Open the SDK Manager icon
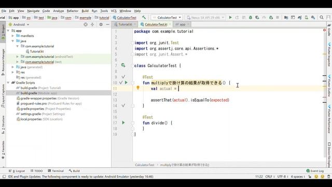The width and height of the screenshot is (332, 187). [x=313, y=17]
